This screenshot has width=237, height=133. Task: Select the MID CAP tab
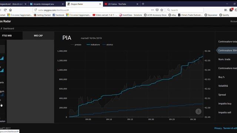pos(38,35)
